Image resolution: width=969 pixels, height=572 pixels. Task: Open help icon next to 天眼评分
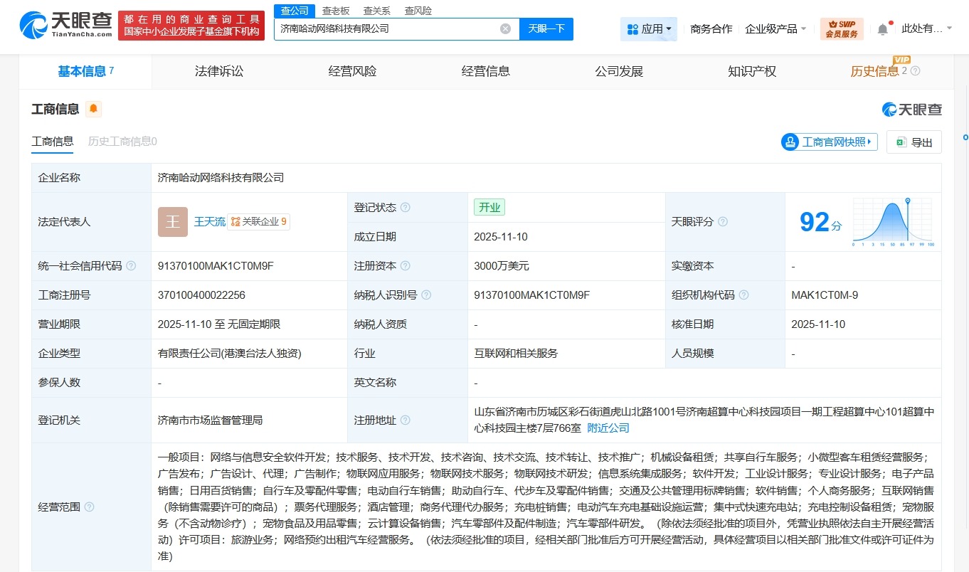pos(723,221)
